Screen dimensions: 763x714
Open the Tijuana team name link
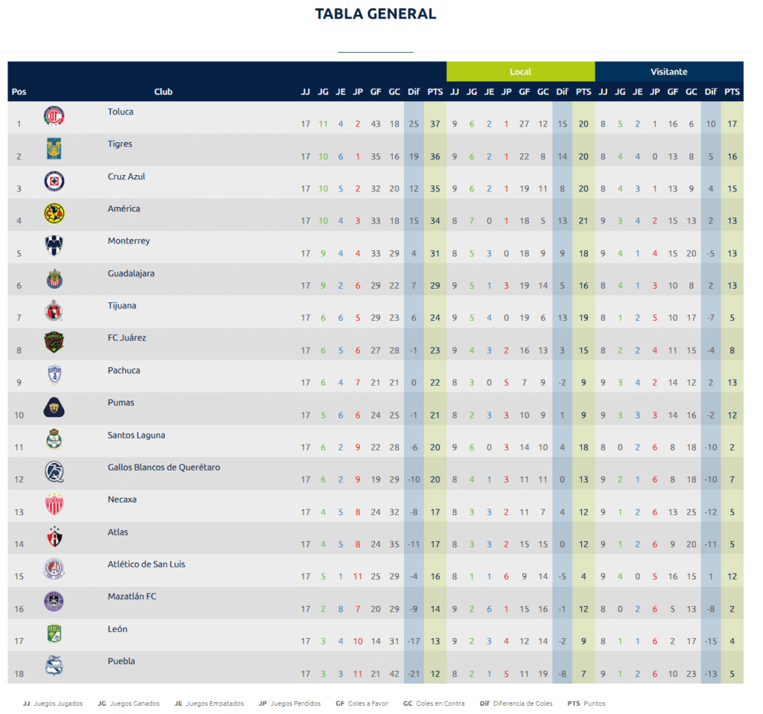tap(121, 305)
